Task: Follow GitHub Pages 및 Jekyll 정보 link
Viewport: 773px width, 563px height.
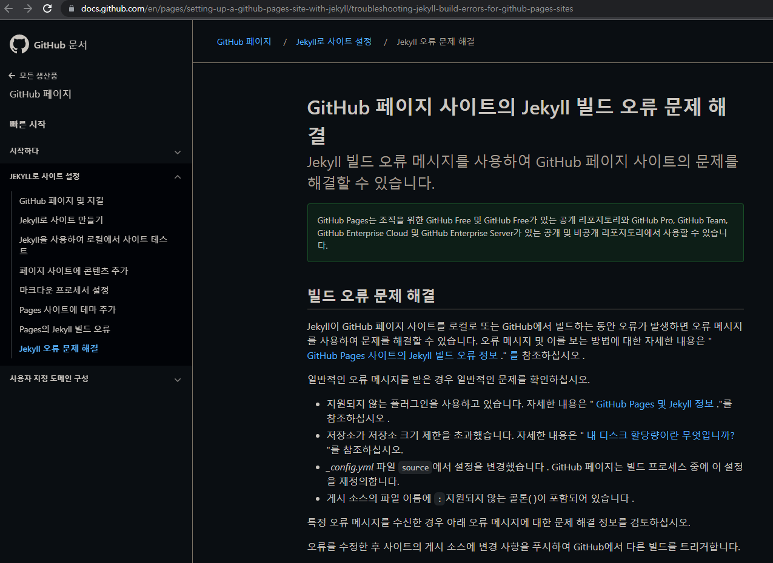Action: [655, 404]
